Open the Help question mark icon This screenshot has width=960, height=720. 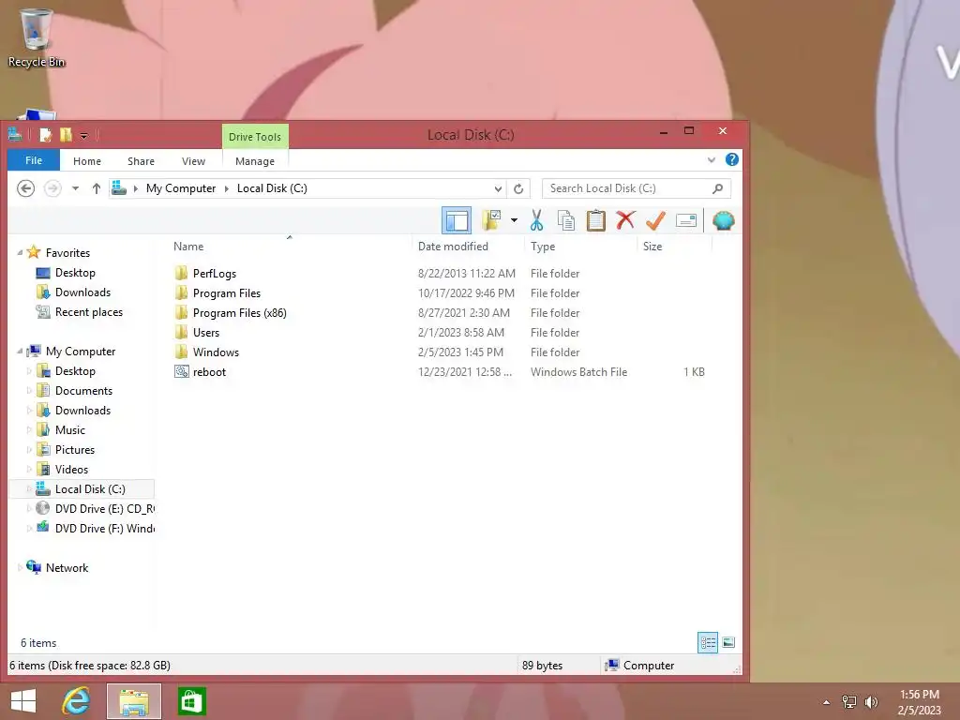coord(731,159)
